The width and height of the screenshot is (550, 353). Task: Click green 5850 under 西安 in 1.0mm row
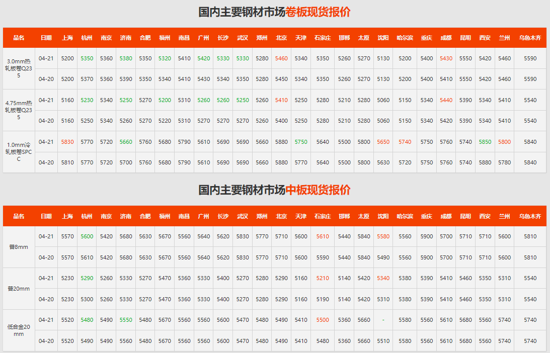(x=485, y=142)
